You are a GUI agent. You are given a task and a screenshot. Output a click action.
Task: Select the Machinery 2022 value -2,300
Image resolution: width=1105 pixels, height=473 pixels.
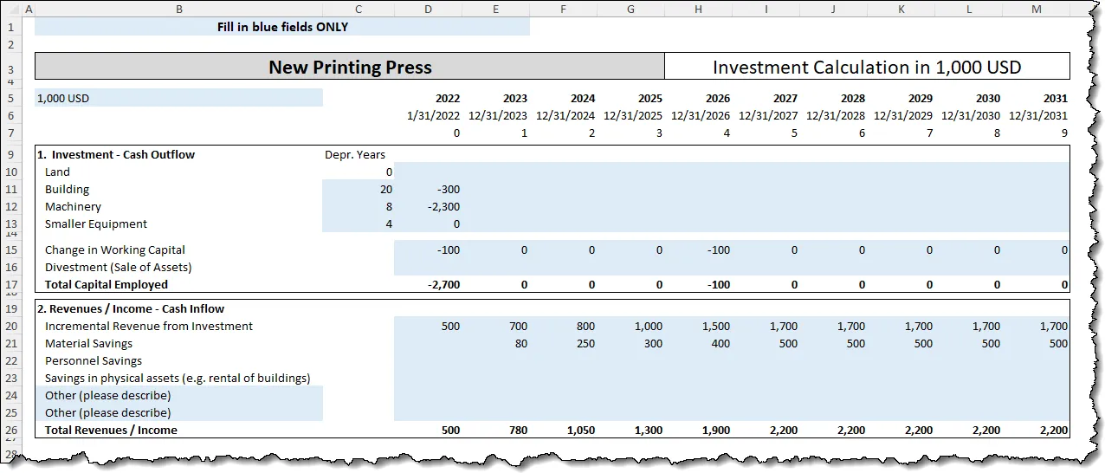[x=428, y=207]
